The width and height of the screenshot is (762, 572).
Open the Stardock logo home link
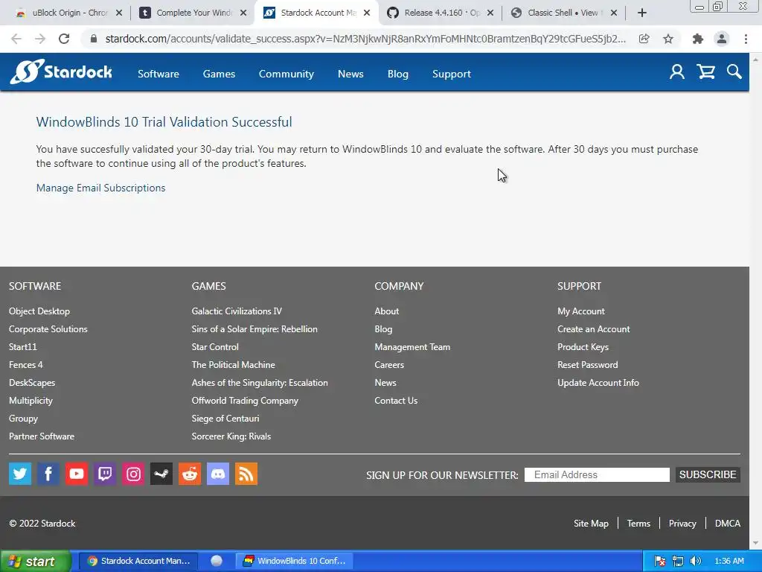click(x=61, y=72)
